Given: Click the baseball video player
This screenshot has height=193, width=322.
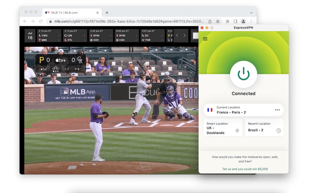Looking at the screenshot, I should (x=111, y=111).
